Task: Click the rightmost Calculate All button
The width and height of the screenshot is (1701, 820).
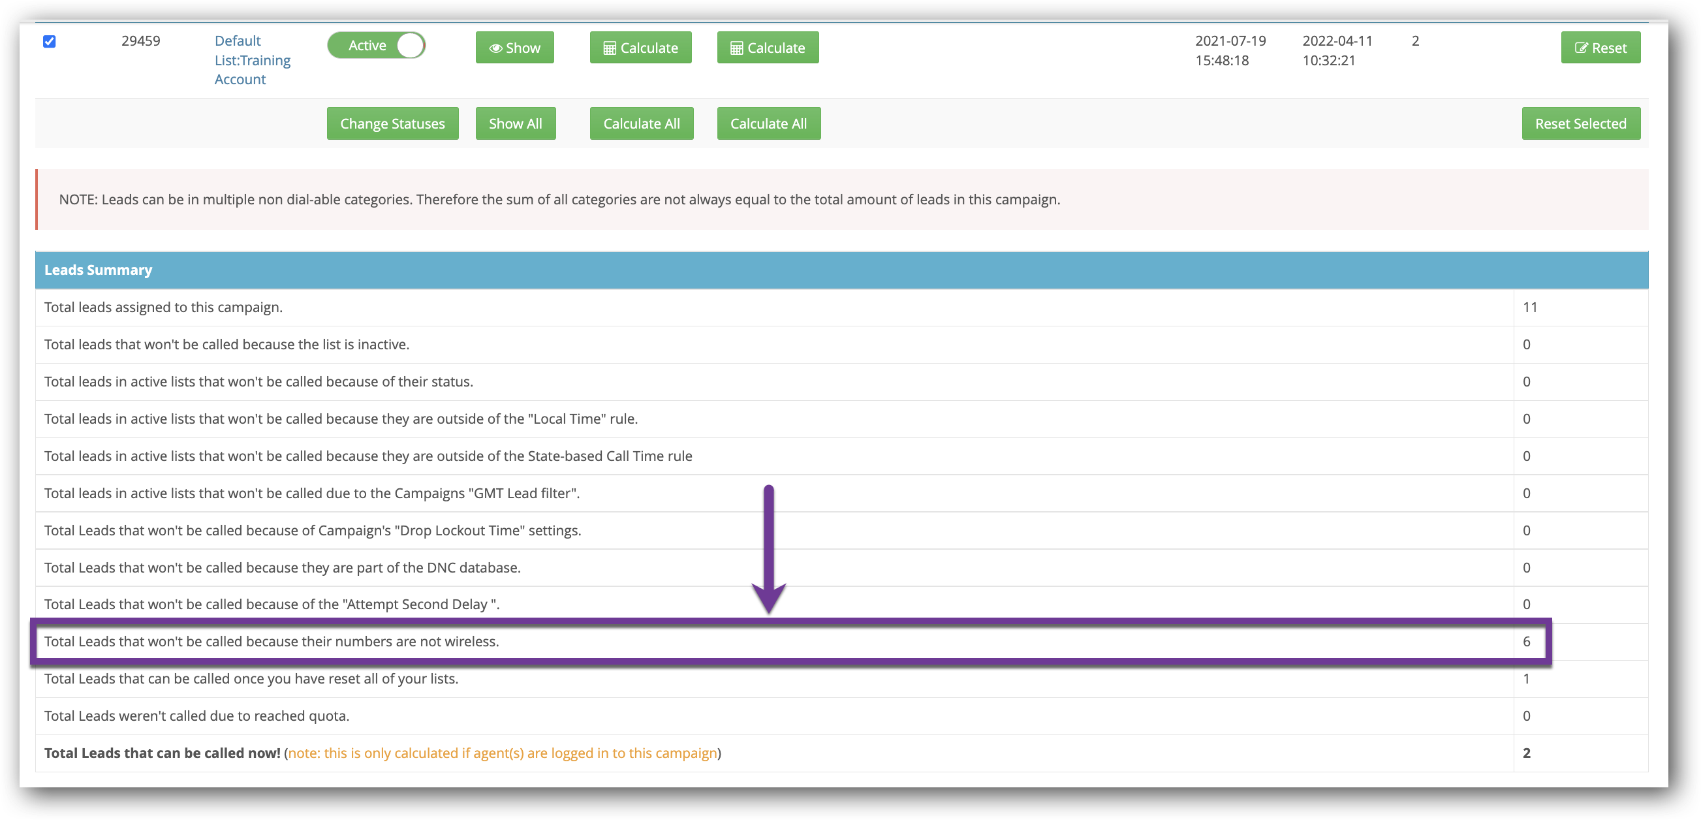Action: (768, 123)
